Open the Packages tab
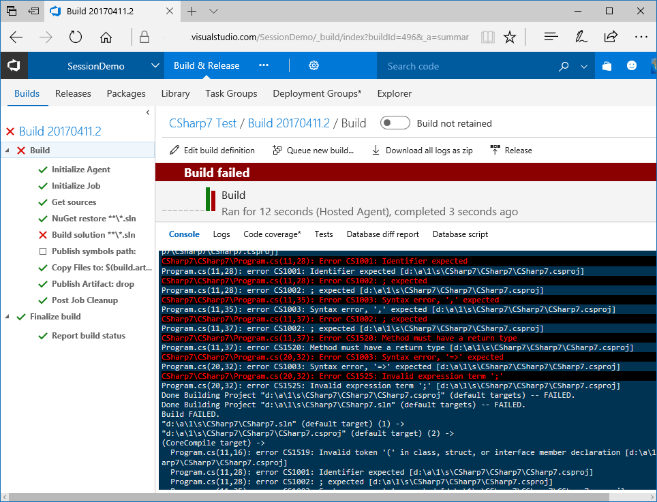This screenshot has height=502, width=657. 126,93
